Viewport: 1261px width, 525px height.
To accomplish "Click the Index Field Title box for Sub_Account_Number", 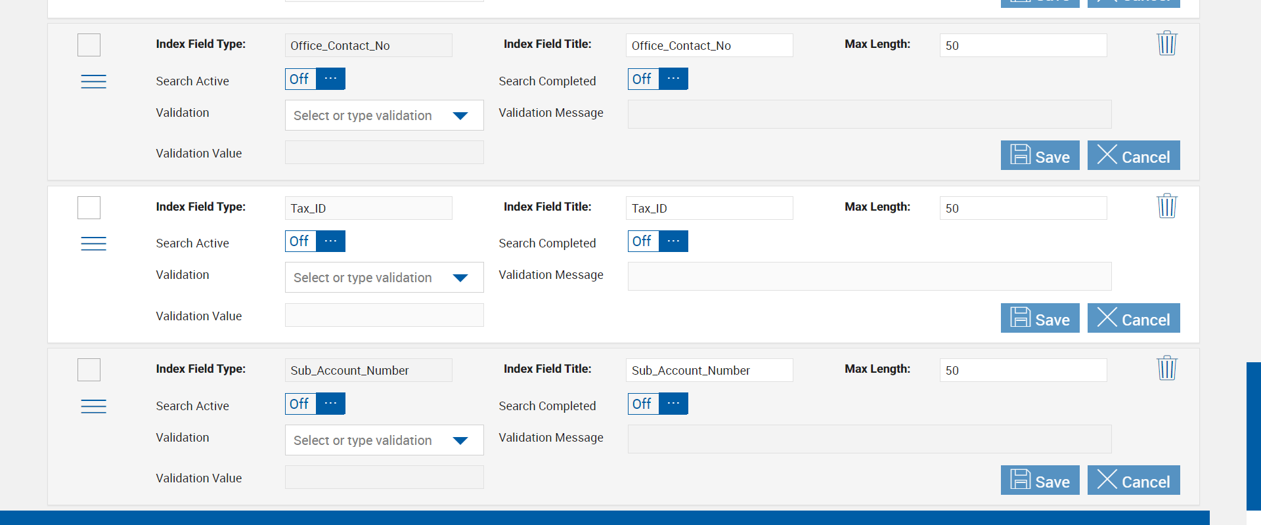I will coord(709,370).
